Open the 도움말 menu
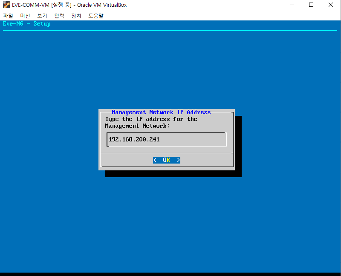The image size is (341, 276). pyautogui.click(x=95, y=16)
